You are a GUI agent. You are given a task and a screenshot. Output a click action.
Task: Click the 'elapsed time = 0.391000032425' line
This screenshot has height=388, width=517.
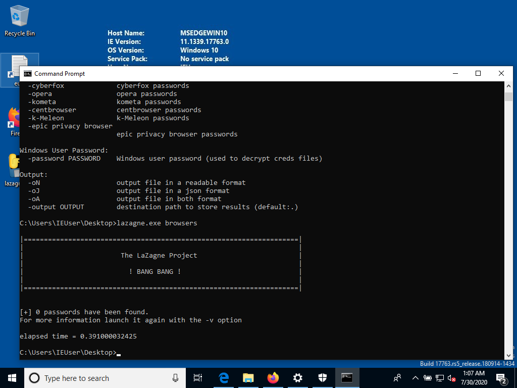(x=78, y=336)
